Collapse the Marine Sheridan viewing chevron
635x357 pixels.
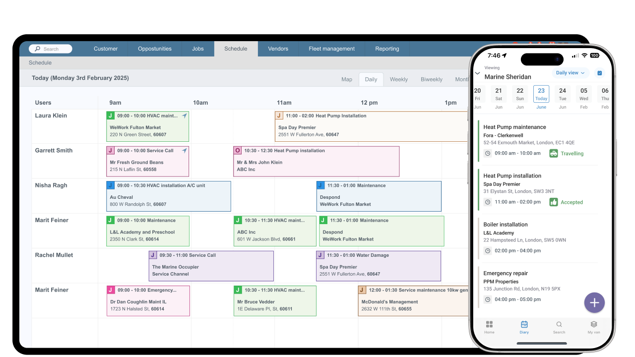tap(477, 72)
